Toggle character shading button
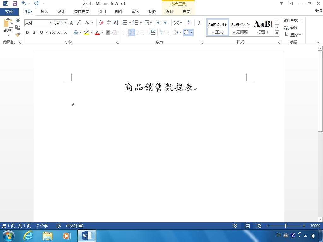This screenshot has height=242, width=323. click(x=108, y=32)
